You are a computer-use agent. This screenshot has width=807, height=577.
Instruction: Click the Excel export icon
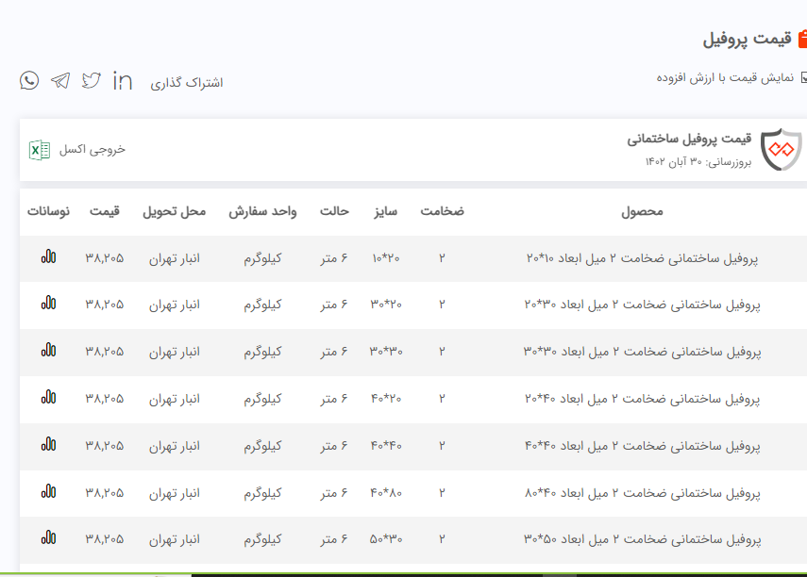click(39, 149)
